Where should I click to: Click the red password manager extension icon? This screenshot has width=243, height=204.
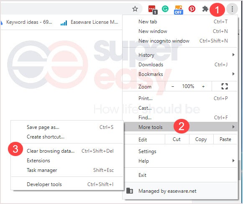coord(153,10)
